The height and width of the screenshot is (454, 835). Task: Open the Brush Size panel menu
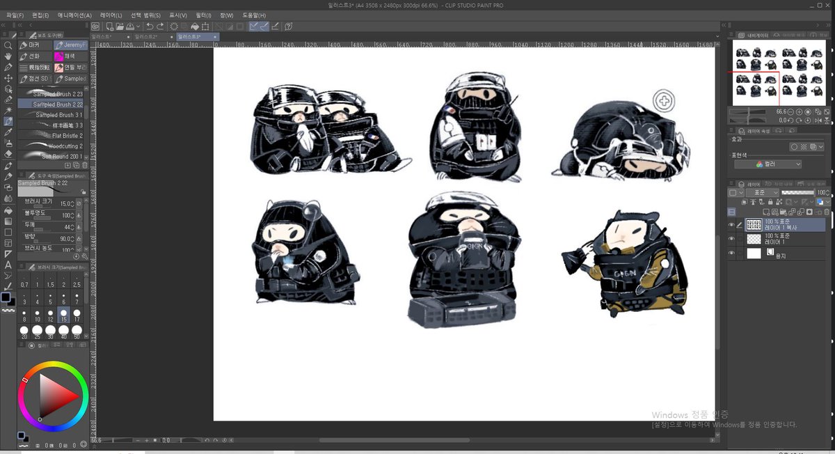[x=22, y=267]
